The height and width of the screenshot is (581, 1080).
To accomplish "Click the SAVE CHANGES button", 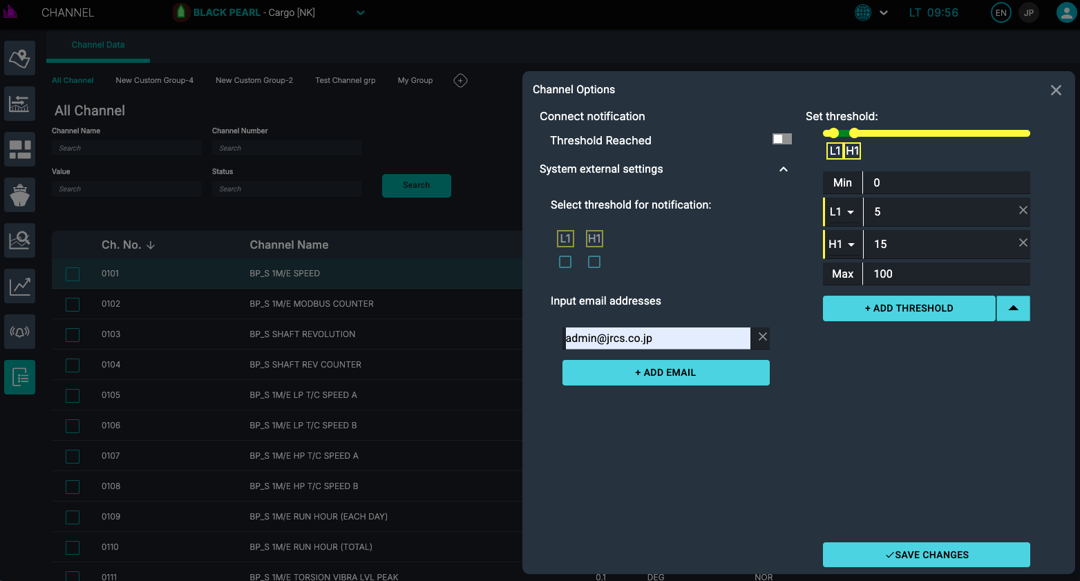I will (927, 555).
